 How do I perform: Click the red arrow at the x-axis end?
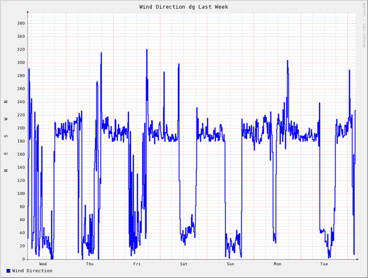[357, 259]
